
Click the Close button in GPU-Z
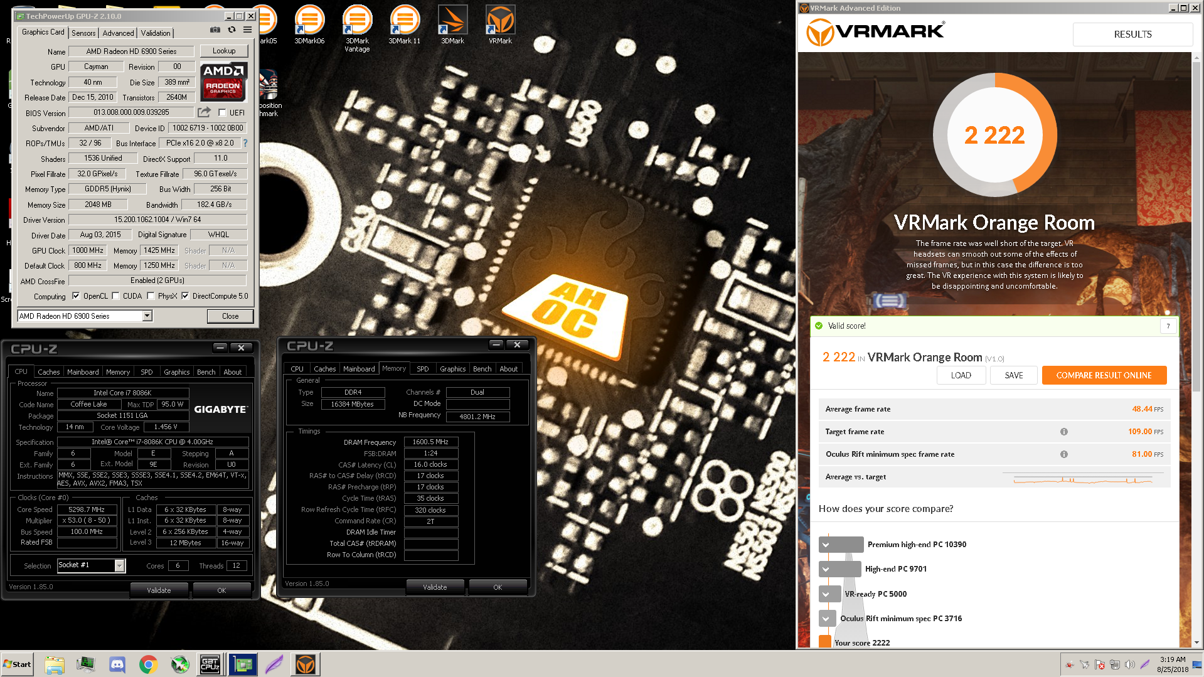pos(230,316)
